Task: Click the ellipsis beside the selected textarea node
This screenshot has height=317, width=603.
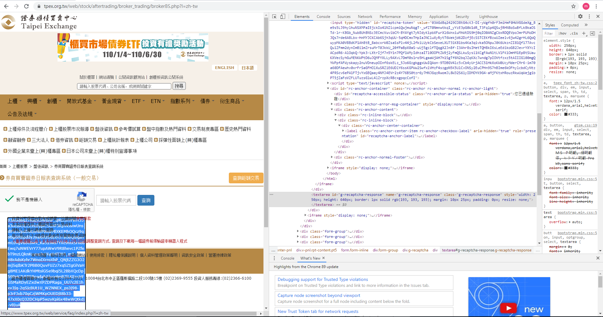Action: coord(272,195)
